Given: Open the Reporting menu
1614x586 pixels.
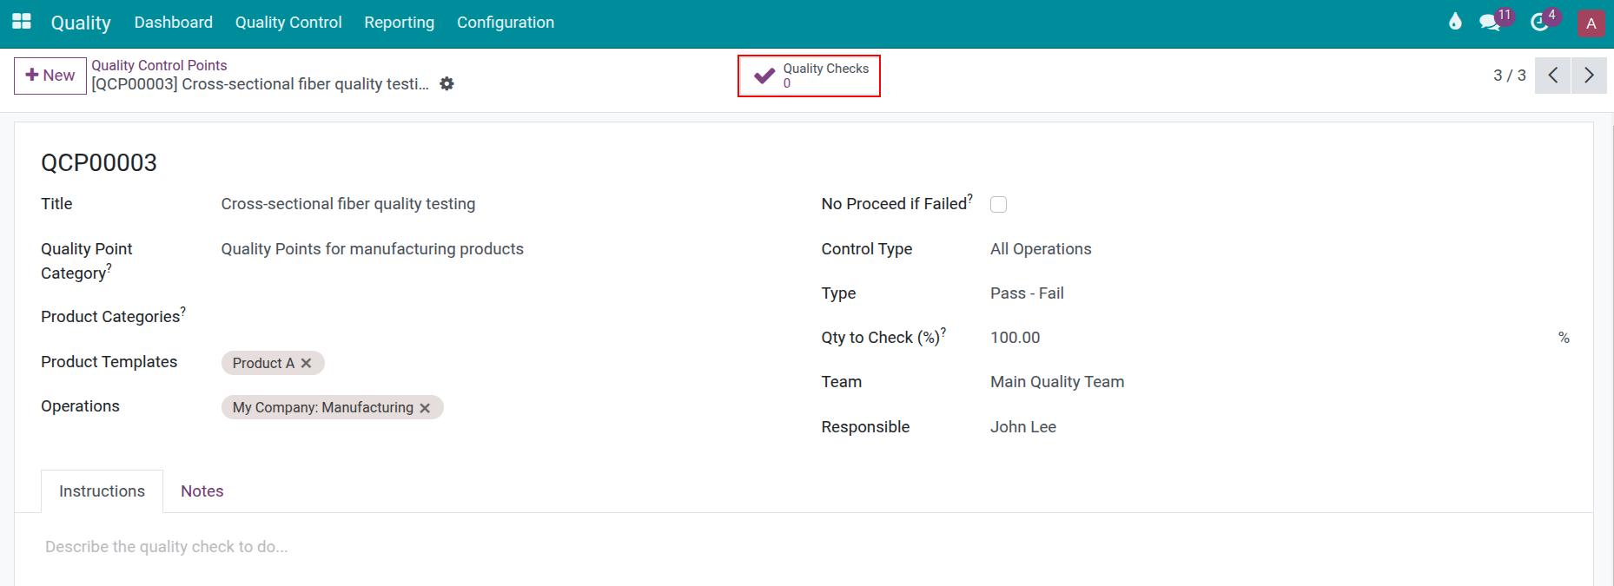Looking at the screenshot, I should (x=399, y=23).
